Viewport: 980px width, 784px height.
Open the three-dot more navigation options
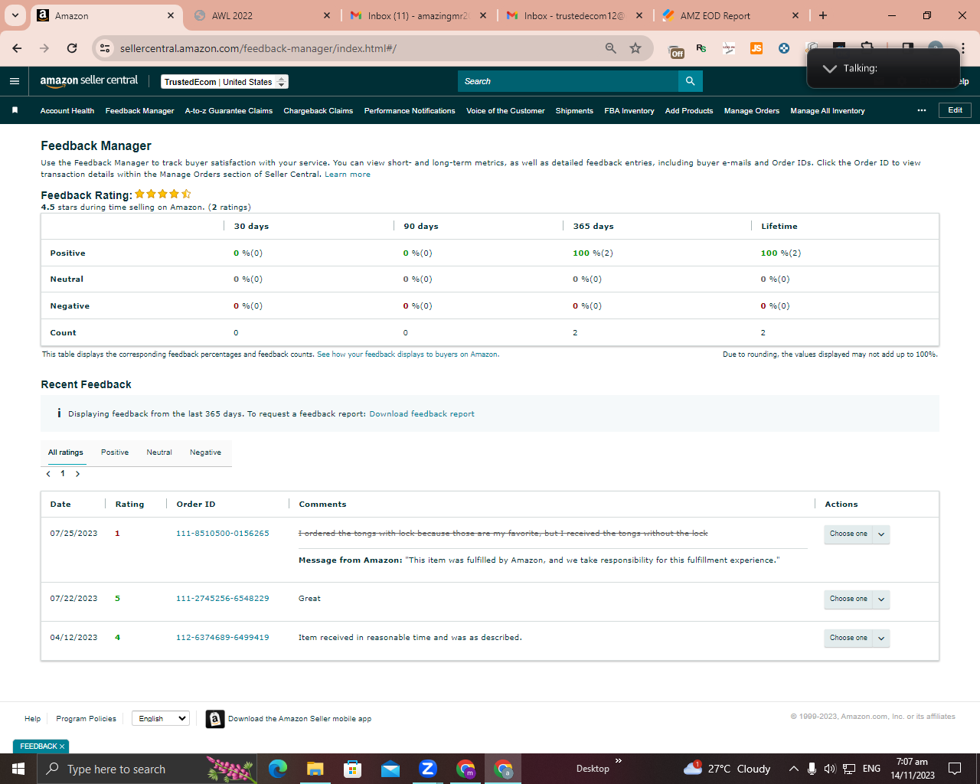pyautogui.click(x=922, y=110)
